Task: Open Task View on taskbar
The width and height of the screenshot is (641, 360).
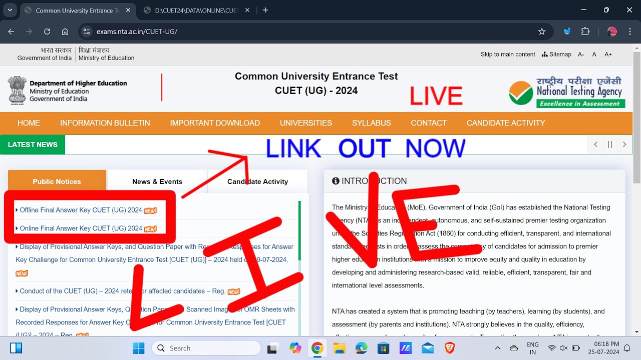Action: [272, 348]
